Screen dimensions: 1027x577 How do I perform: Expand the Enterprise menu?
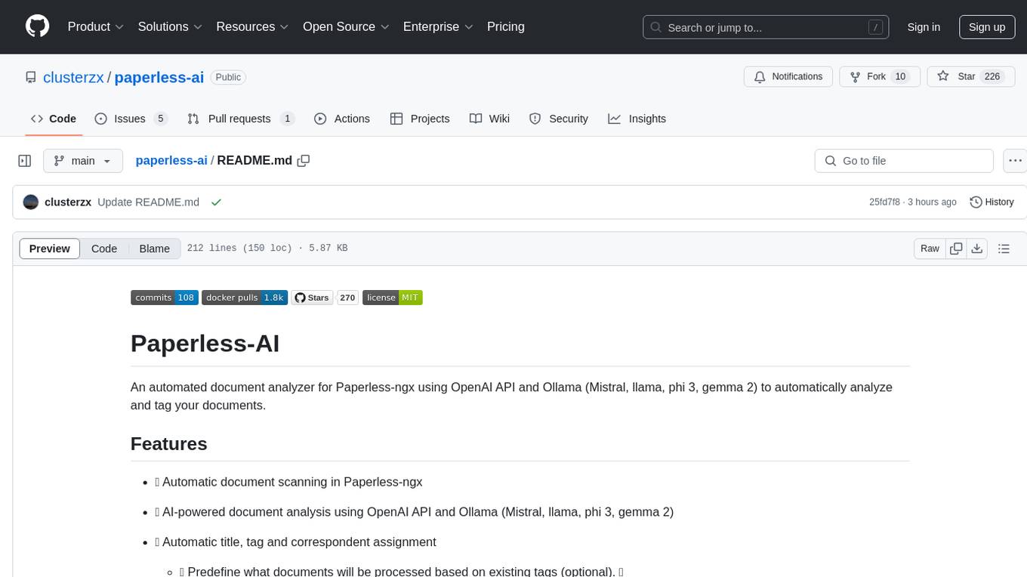pos(438,26)
